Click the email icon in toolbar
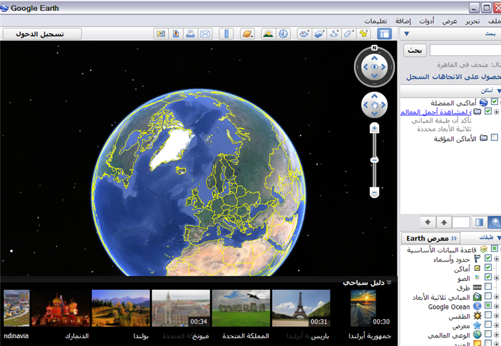 (x=205, y=34)
